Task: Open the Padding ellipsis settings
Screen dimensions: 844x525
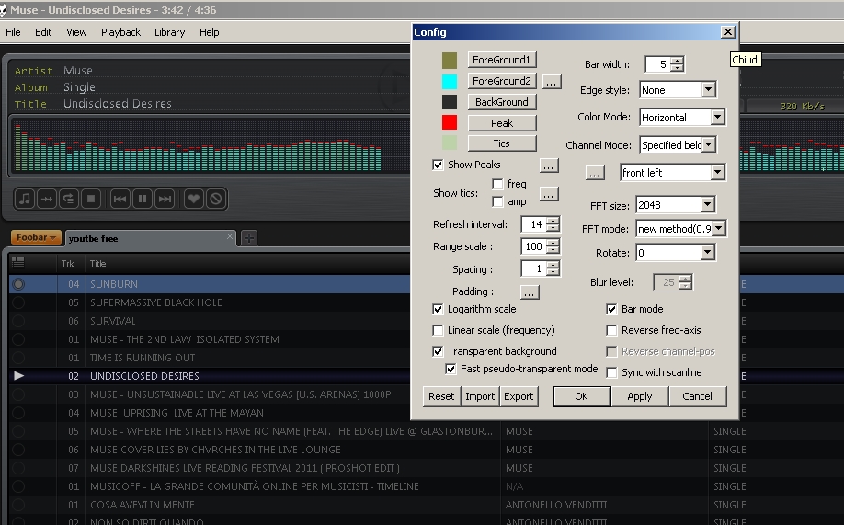Action: (530, 292)
